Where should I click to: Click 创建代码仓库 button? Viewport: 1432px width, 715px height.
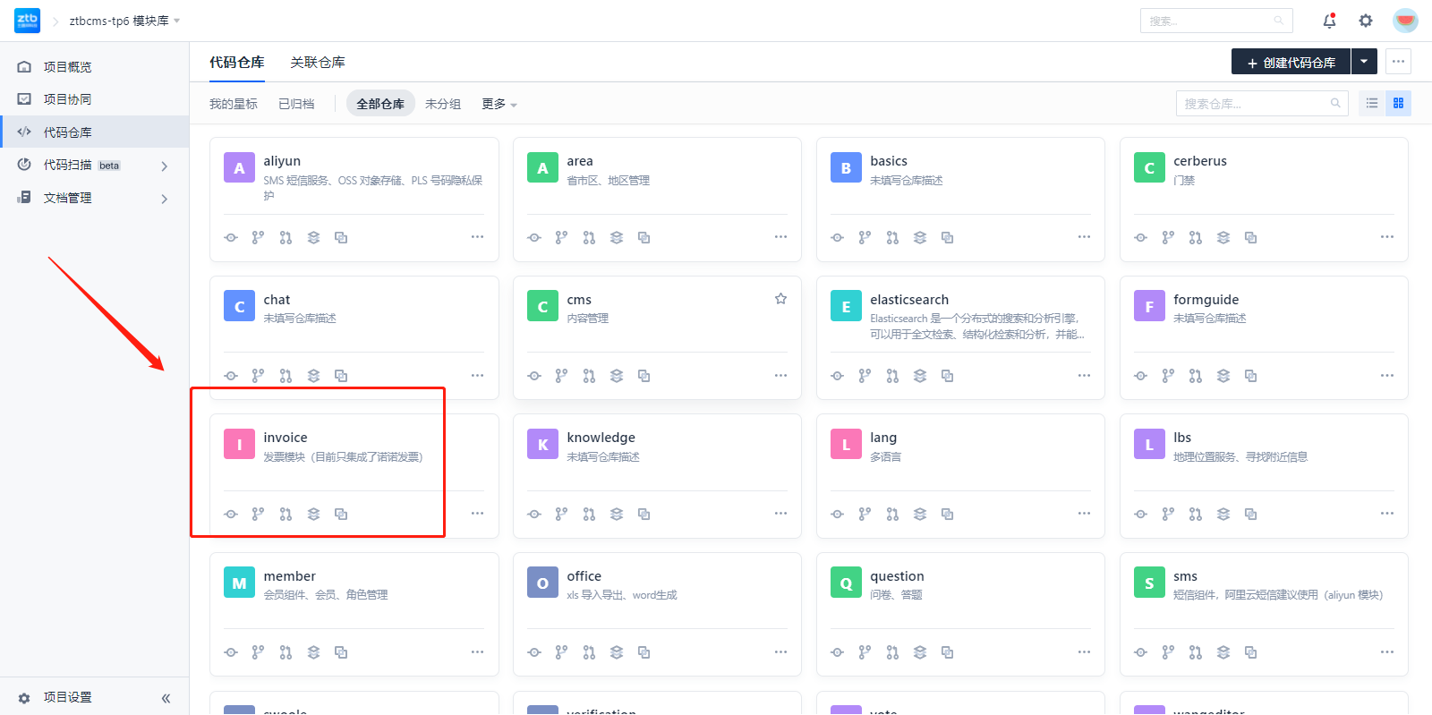(1291, 62)
